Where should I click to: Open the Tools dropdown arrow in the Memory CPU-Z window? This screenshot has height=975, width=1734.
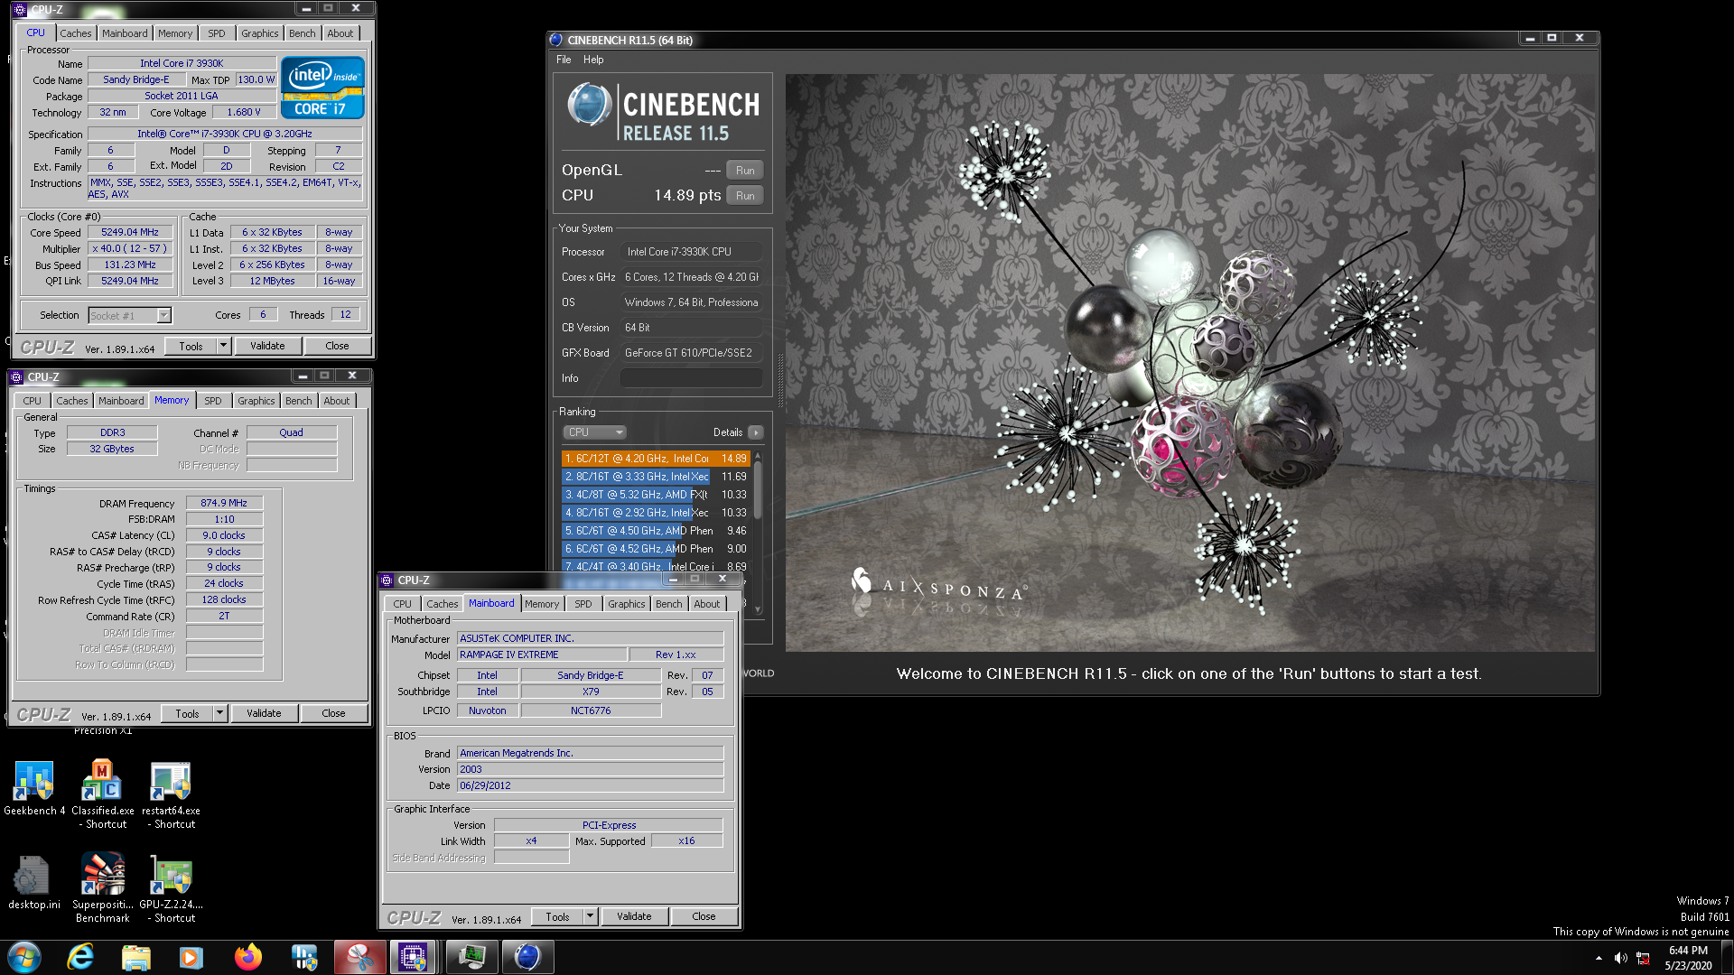219,713
